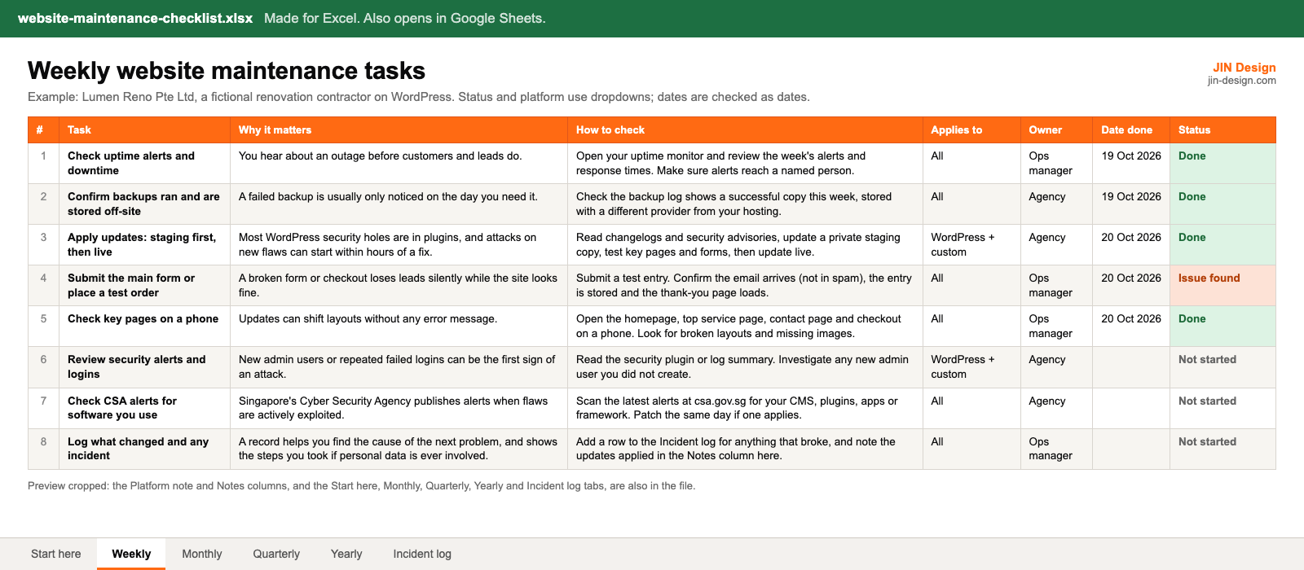Select cell Open your uptime monitor
Screen dimensions: 1304x570
pyautogui.click(x=745, y=164)
